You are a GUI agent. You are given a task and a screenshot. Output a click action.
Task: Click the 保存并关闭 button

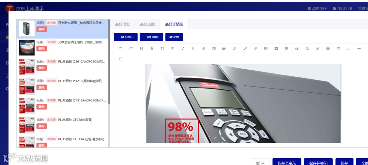(318, 162)
